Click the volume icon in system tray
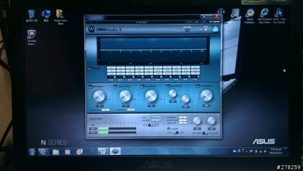The height and width of the screenshot is (171, 303). (x=265, y=151)
